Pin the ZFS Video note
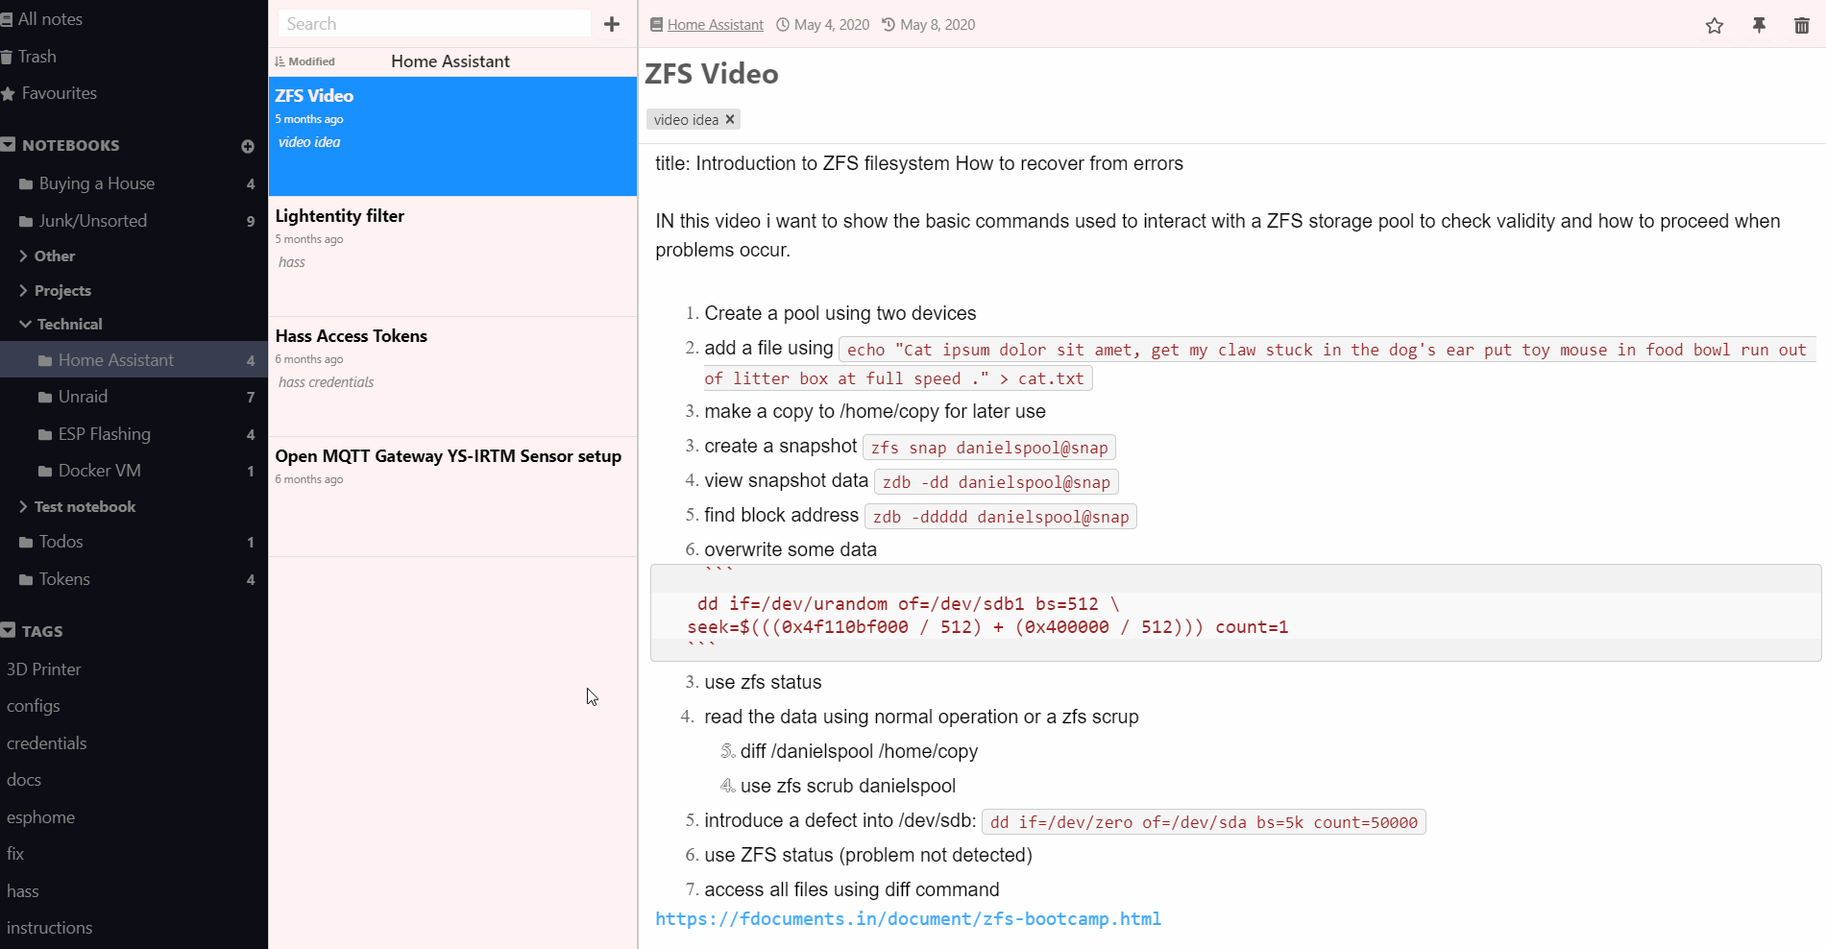This screenshot has width=1826, height=949. click(x=1759, y=26)
